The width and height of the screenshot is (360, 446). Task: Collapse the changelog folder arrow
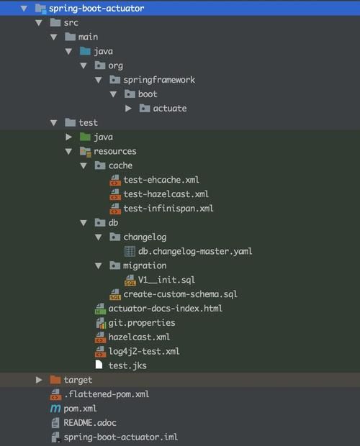tap(98, 237)
